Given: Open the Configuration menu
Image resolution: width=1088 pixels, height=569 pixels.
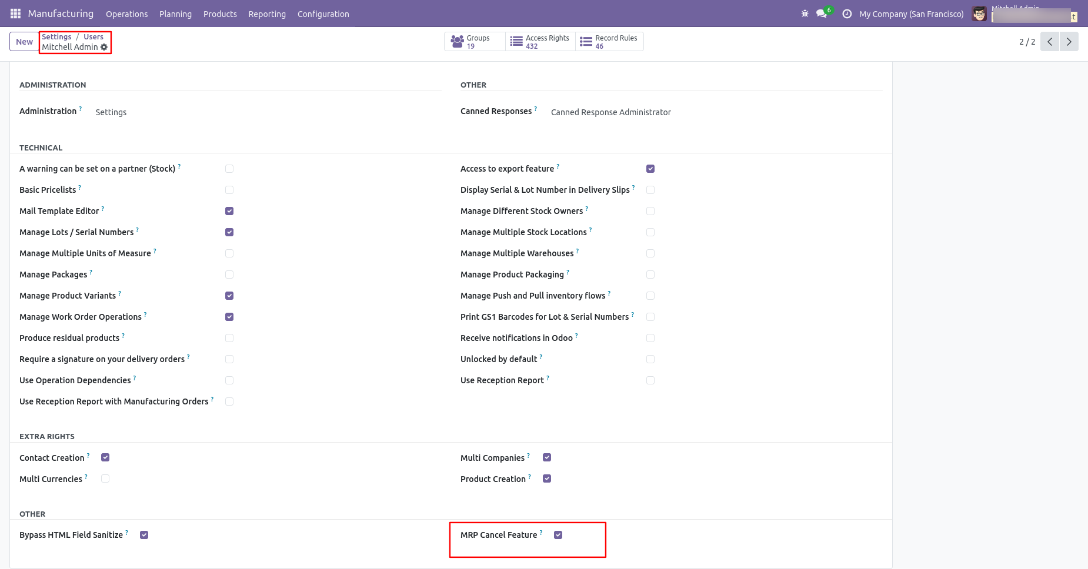Looking at the screenshot, I should [323, 14].
